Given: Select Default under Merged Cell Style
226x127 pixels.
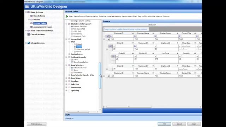Looking at the screenshot, I should (x=75, y=44).
